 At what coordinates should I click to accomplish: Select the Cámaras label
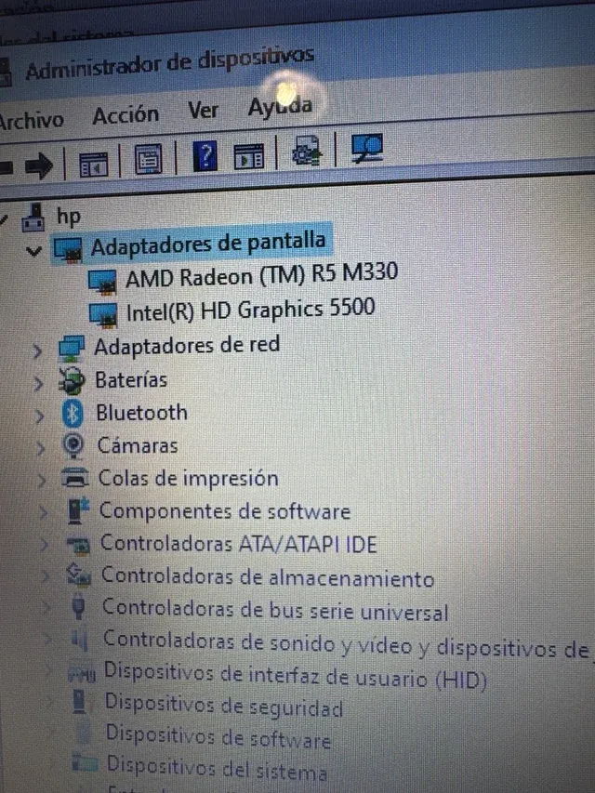pyautogui.click(x=138, y=445)
